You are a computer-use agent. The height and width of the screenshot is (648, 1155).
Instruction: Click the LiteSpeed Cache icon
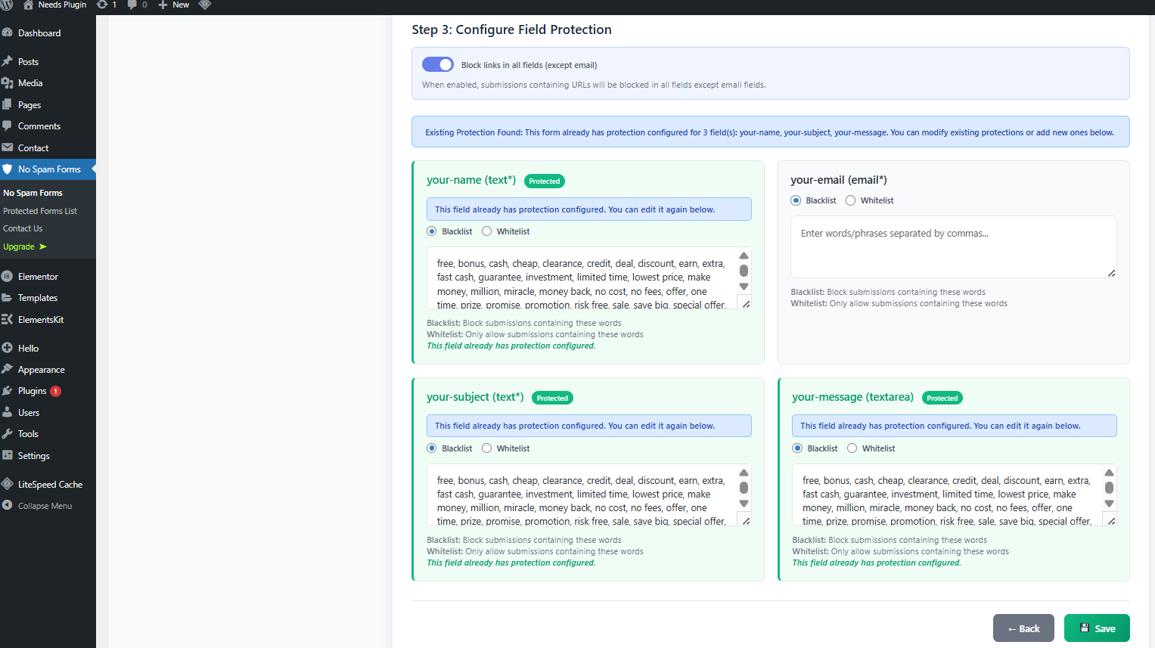8,485
